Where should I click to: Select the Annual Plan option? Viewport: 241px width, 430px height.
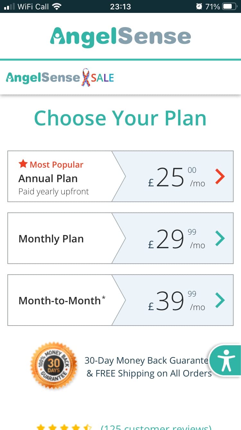pyautogui.click(x=121, y=176)
